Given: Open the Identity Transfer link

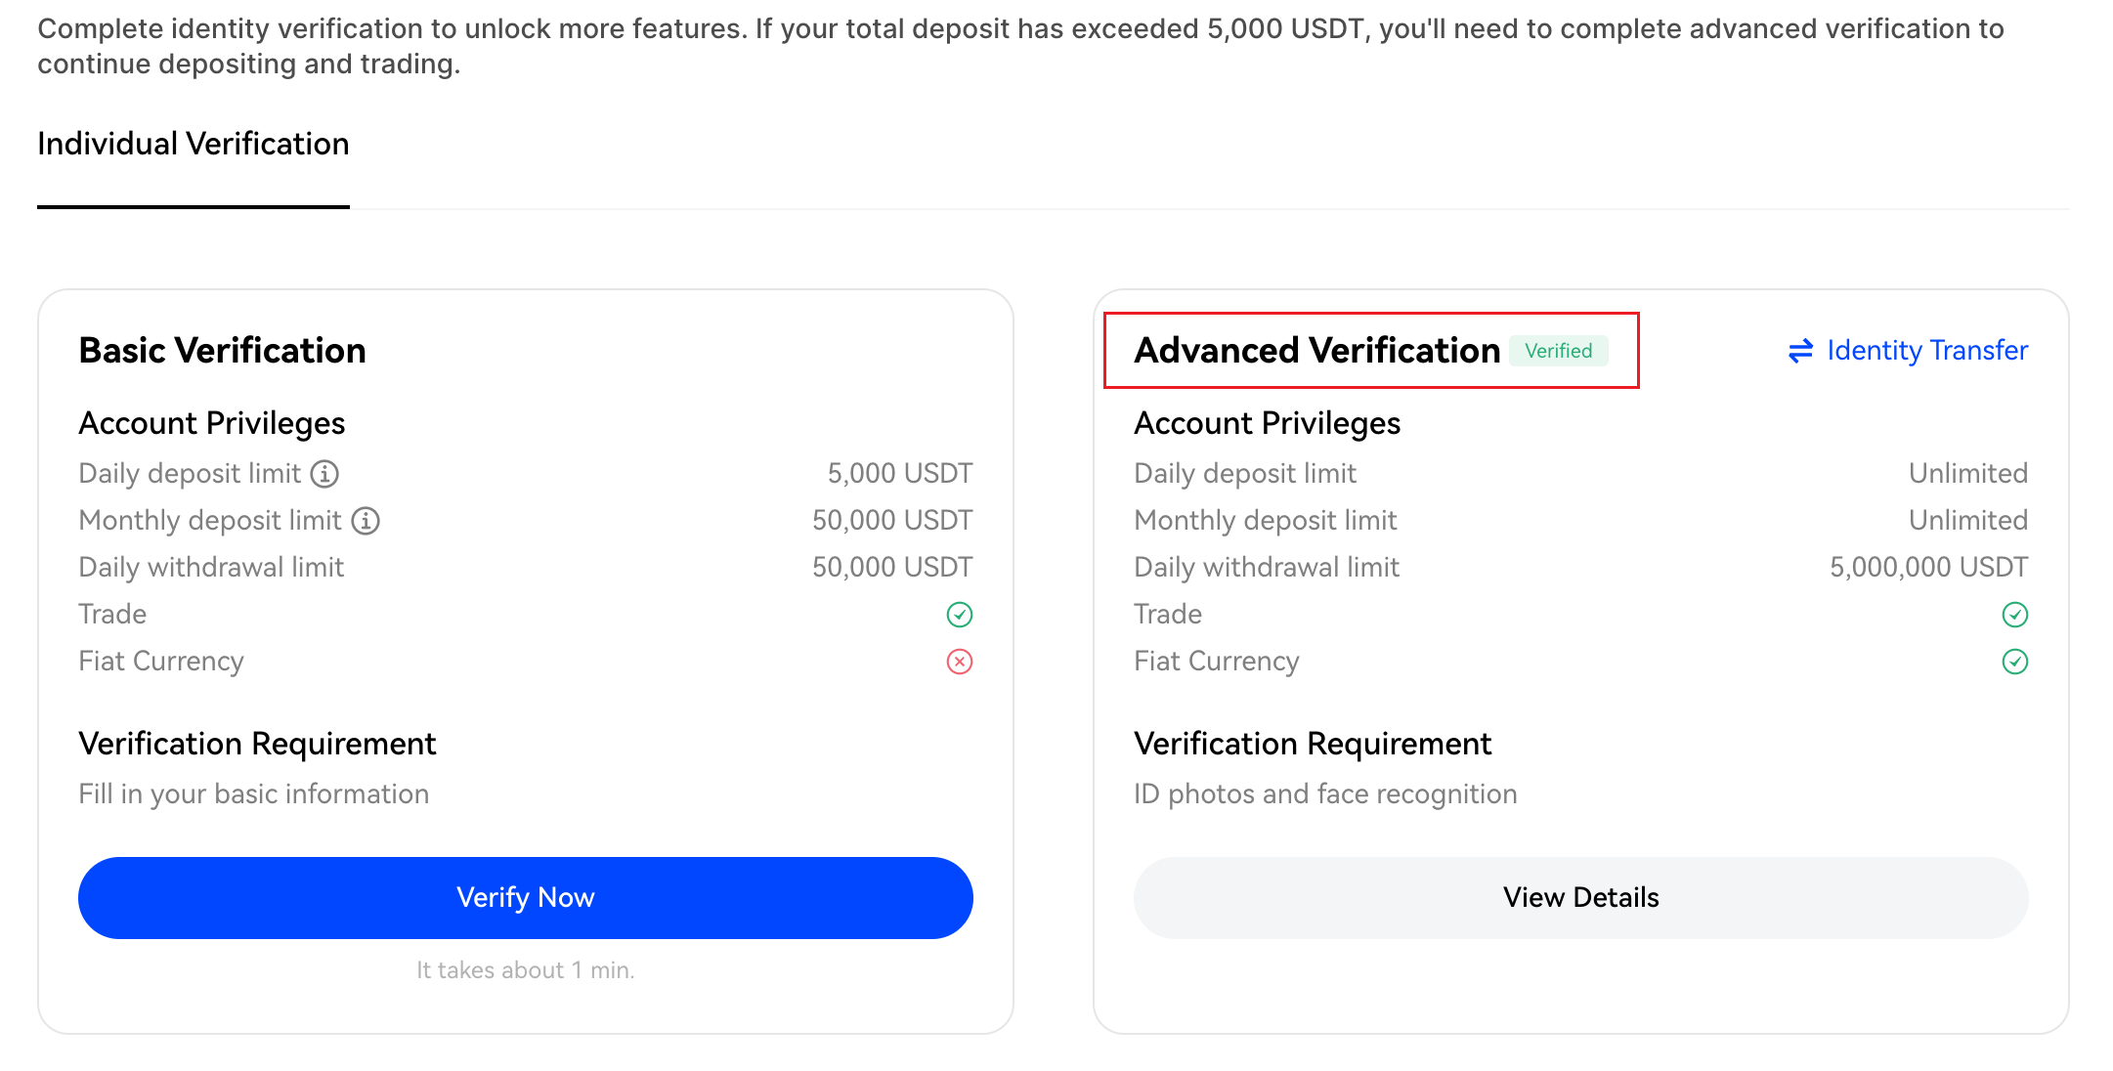Looking at the screenshot, I should click(1926, 351).
